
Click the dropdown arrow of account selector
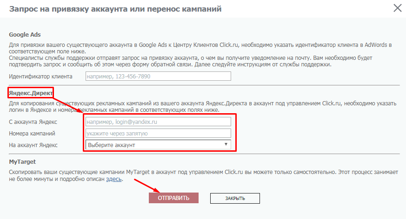click(226, 145)
